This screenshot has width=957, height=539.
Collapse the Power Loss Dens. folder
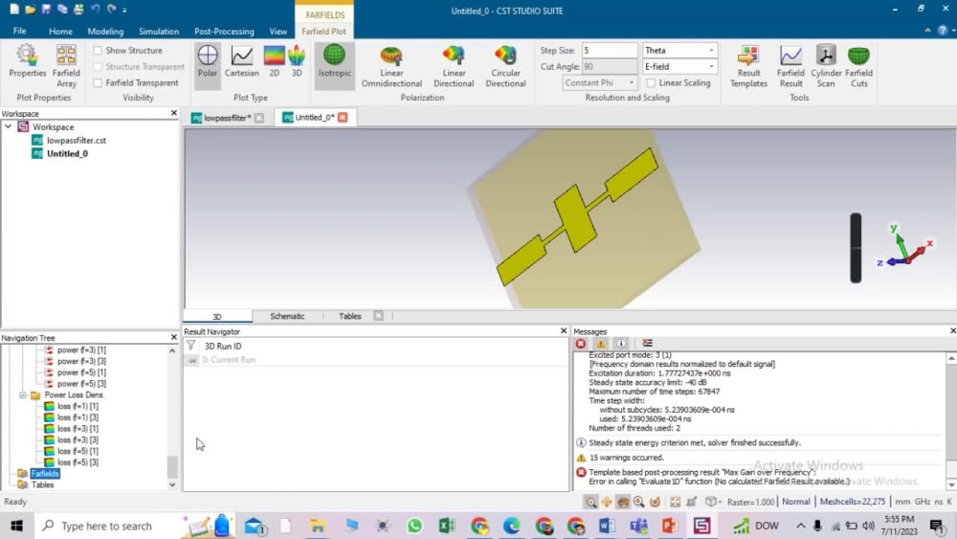pos(23,395)
